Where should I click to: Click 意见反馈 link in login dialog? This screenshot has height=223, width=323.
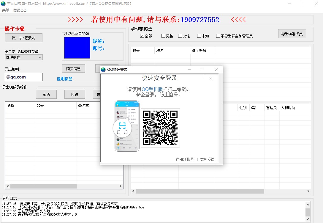(208, 159)
